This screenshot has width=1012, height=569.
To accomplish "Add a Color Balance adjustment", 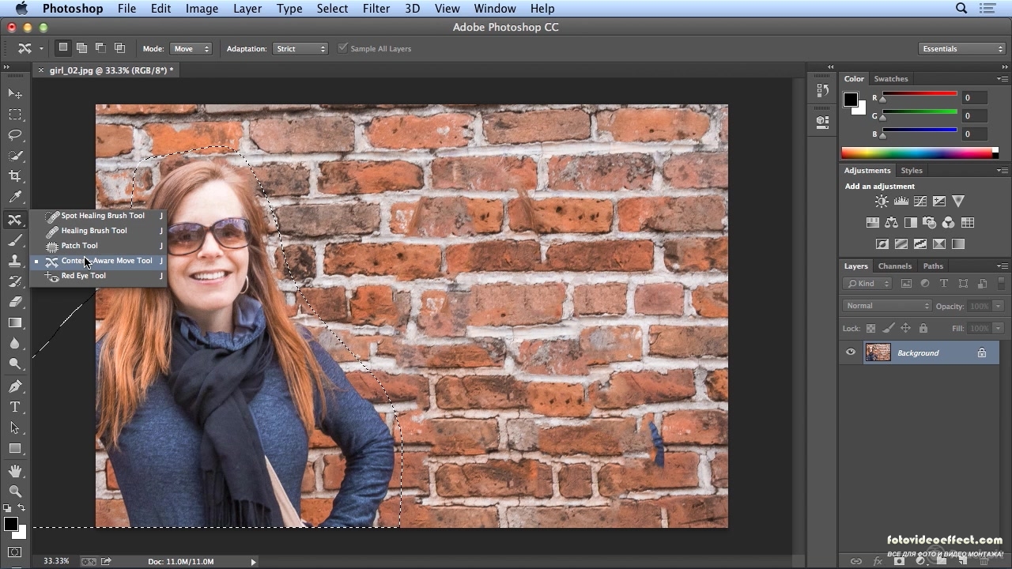I will pos(892,223).
